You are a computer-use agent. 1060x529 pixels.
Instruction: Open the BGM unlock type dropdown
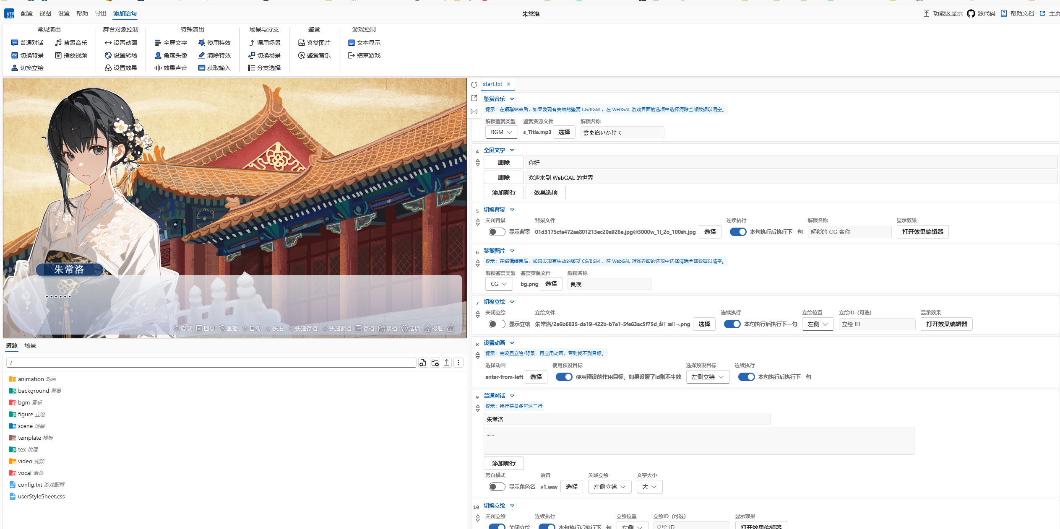point(501,132)
